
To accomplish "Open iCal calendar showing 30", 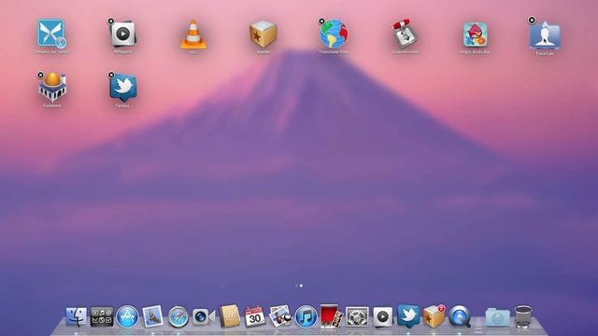I will click(254, 316).
